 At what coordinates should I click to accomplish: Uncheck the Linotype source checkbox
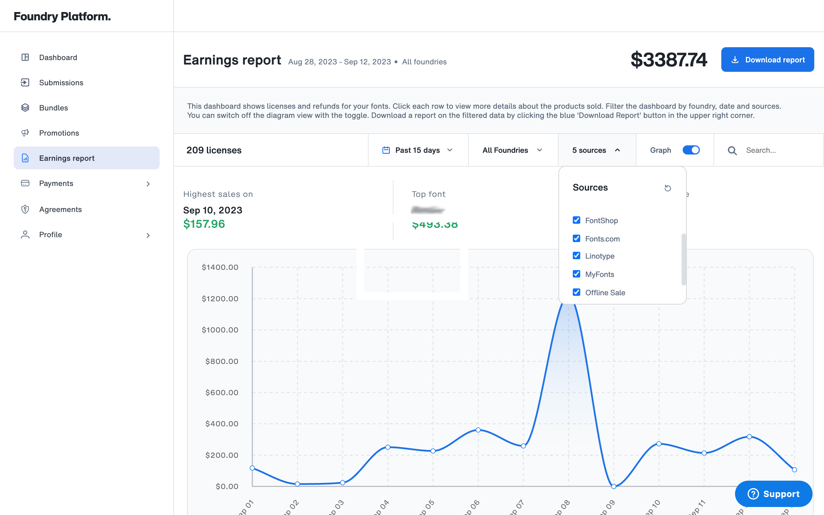pyautogui.click(x=577, y=256)
